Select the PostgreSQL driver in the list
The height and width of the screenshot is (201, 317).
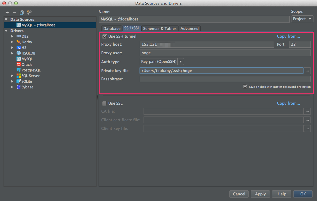pos(31,70)
